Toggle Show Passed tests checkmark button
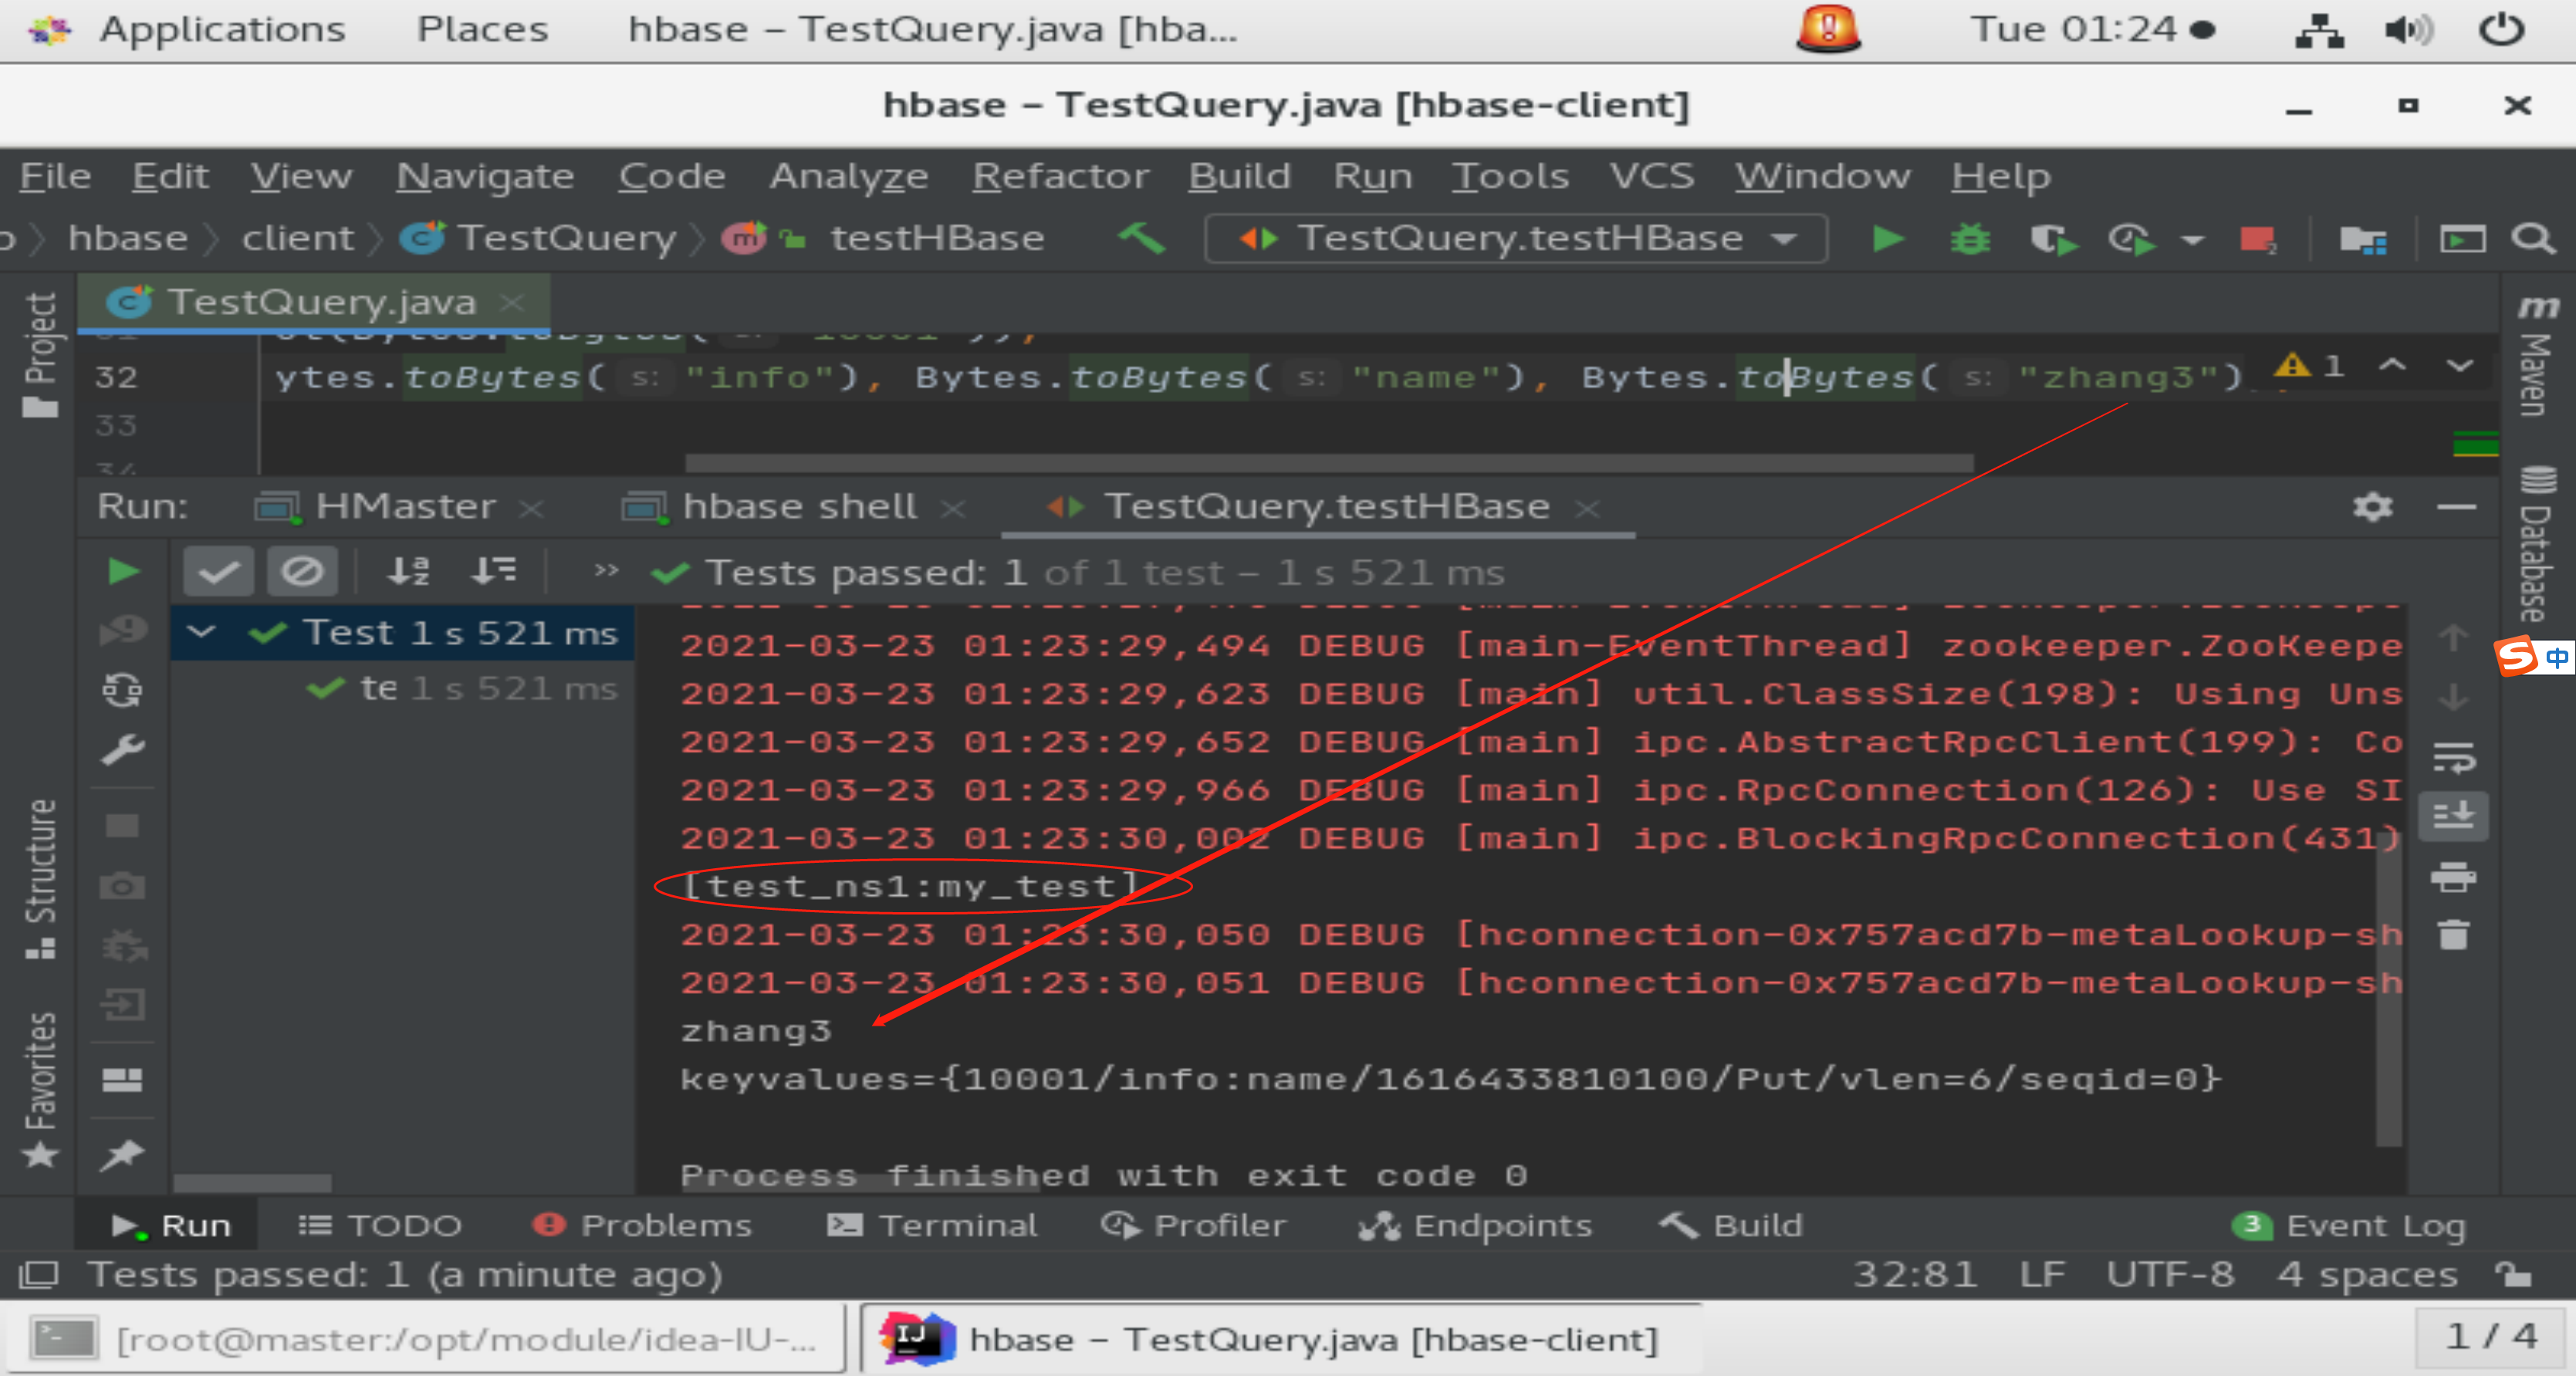The image size is (2576, 1376). (x=218, y=572)
